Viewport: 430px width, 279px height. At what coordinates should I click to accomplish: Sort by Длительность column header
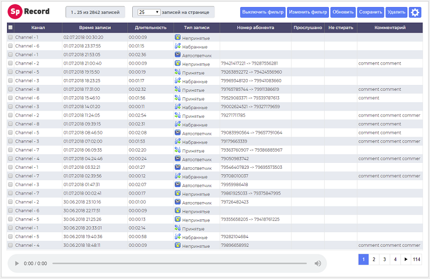(x=150, y=27)
